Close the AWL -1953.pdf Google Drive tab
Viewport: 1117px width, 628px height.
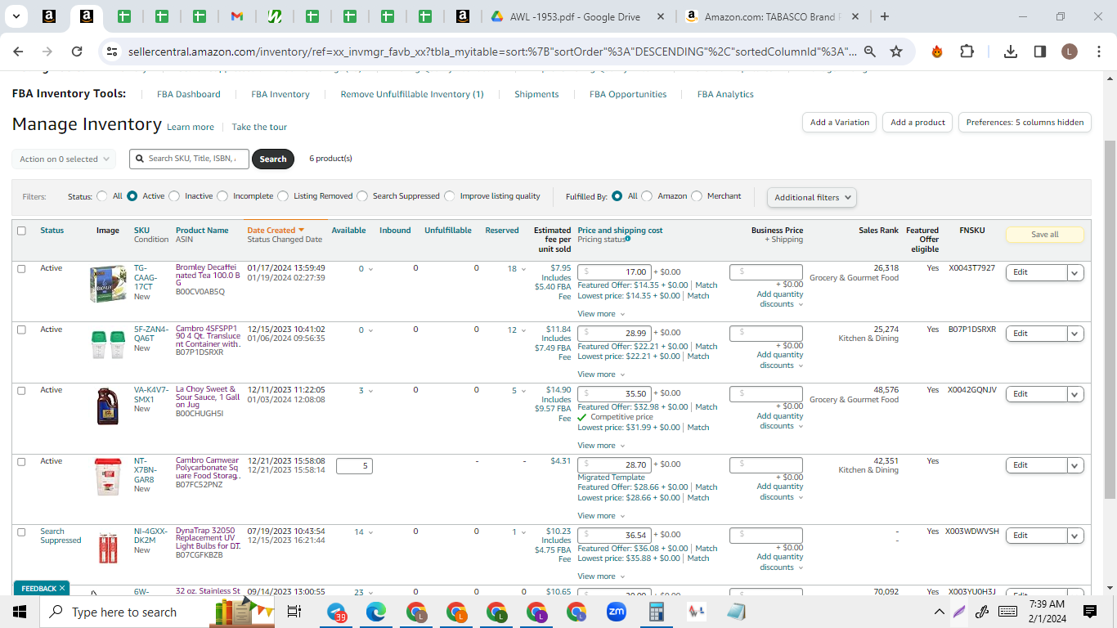click(659, 16)
